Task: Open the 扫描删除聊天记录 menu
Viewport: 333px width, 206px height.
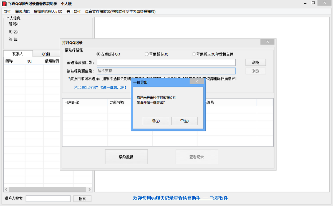Action: coord(48,12)
